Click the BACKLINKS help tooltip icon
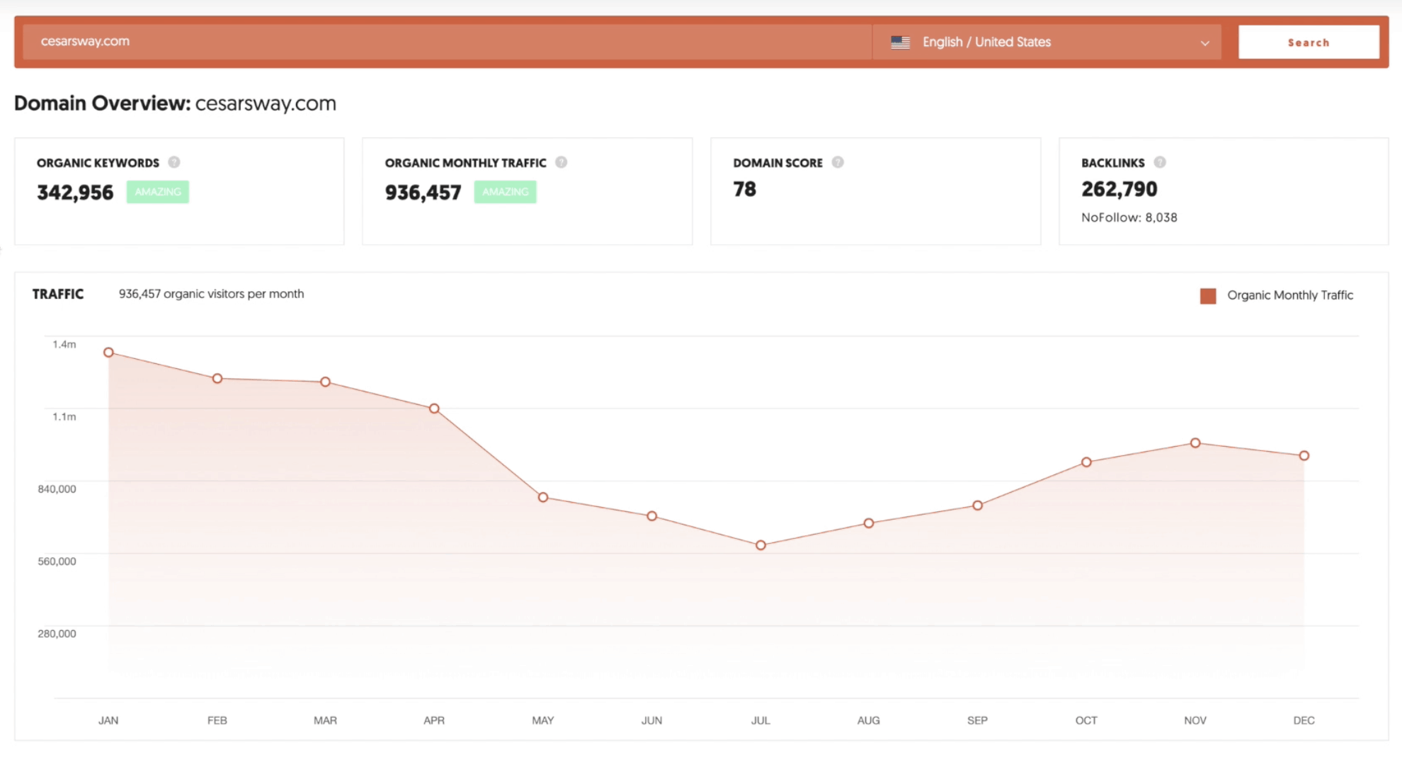This screenshot has height=759, width=1402. pos(1160,161)
